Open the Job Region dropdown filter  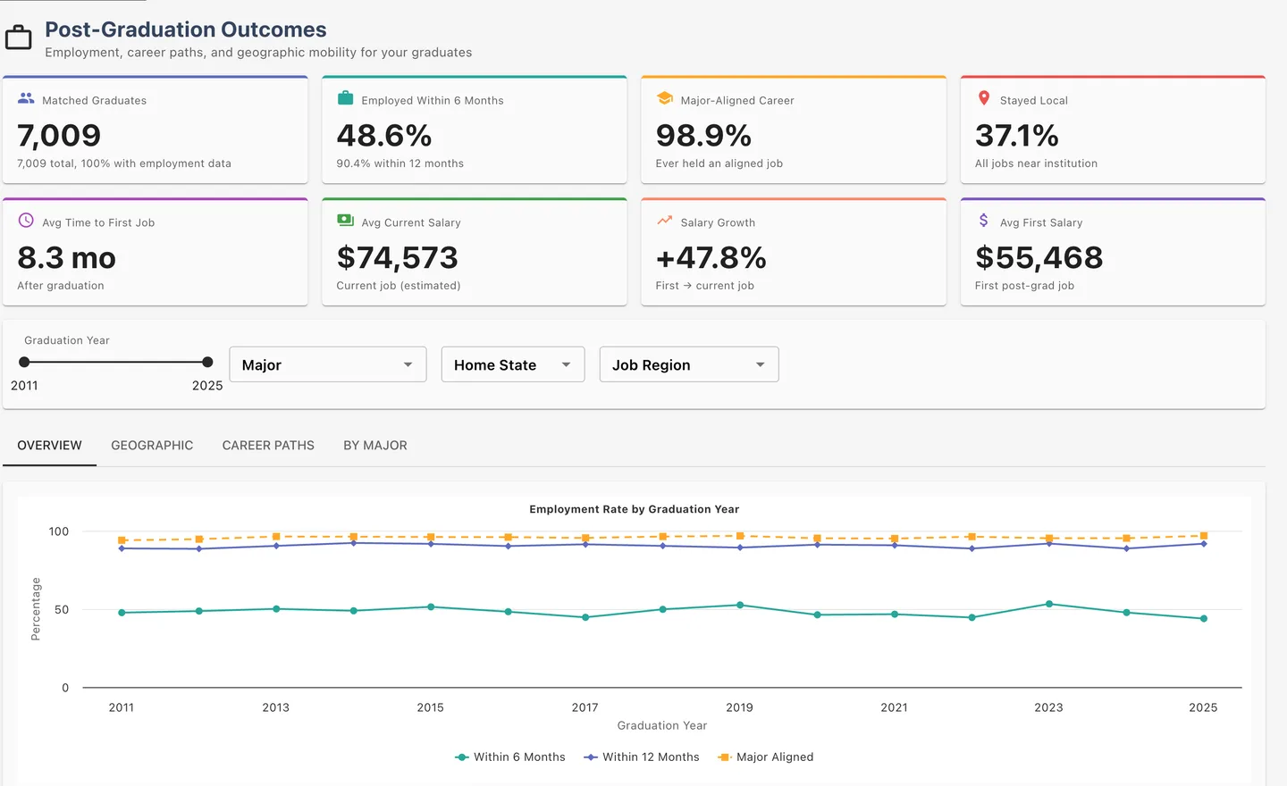689,364
